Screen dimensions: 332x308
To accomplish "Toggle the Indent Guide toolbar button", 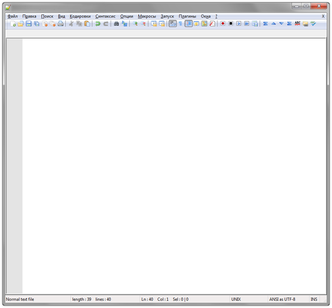I will tap(188, 24).
